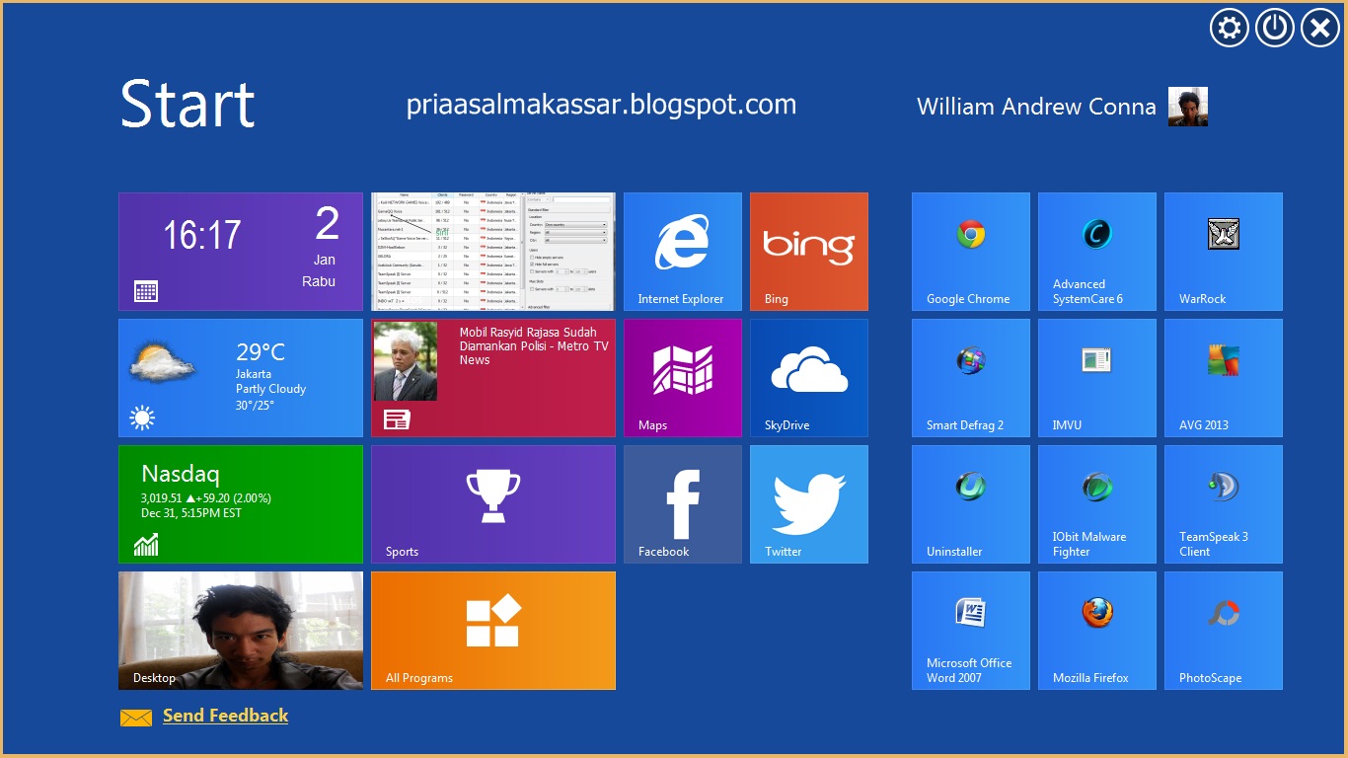Run Smart Defrag 2

970,378
